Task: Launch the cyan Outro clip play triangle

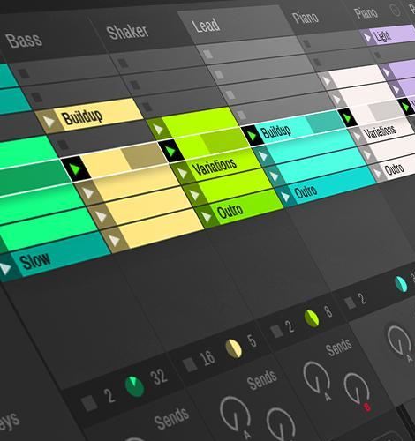Action: coord(285,197)
